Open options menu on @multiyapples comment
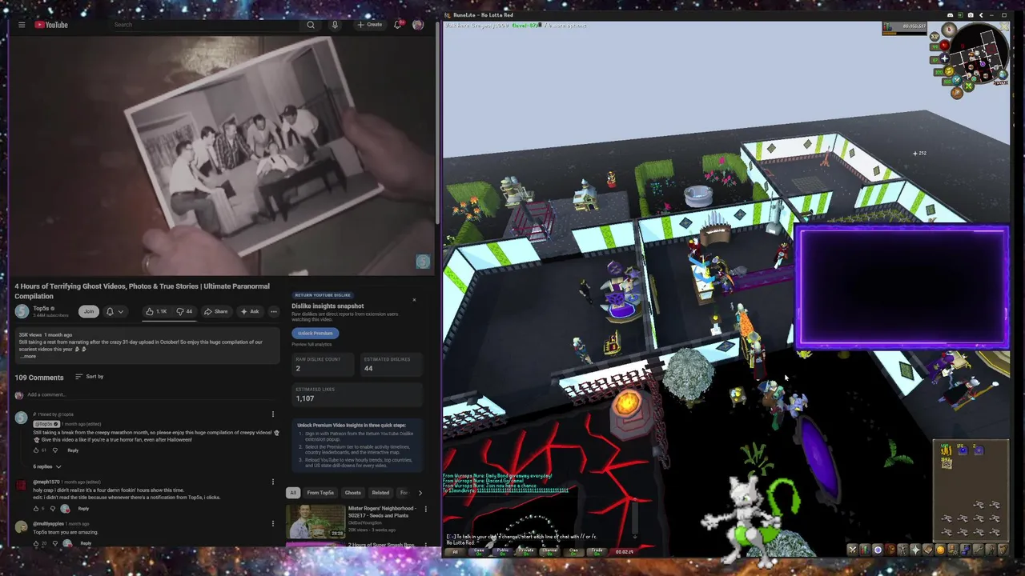 tap(272, 523)
